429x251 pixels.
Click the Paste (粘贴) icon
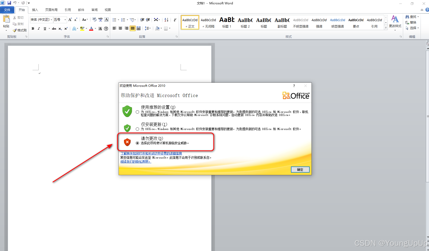pyautogui.click(x=6, y=19)
